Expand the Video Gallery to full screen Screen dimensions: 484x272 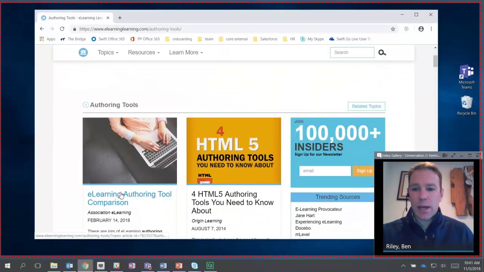tap(453, 155)
